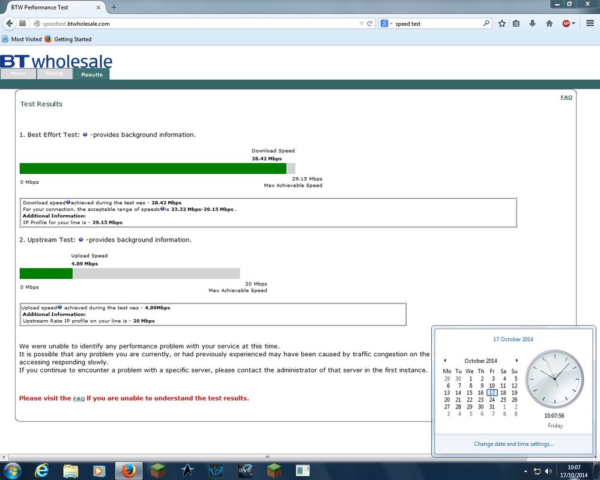This screenshot has width=600, height=480.
Task: Click help icon next to Download speed achieved
Action: click(x=68, y=202)
